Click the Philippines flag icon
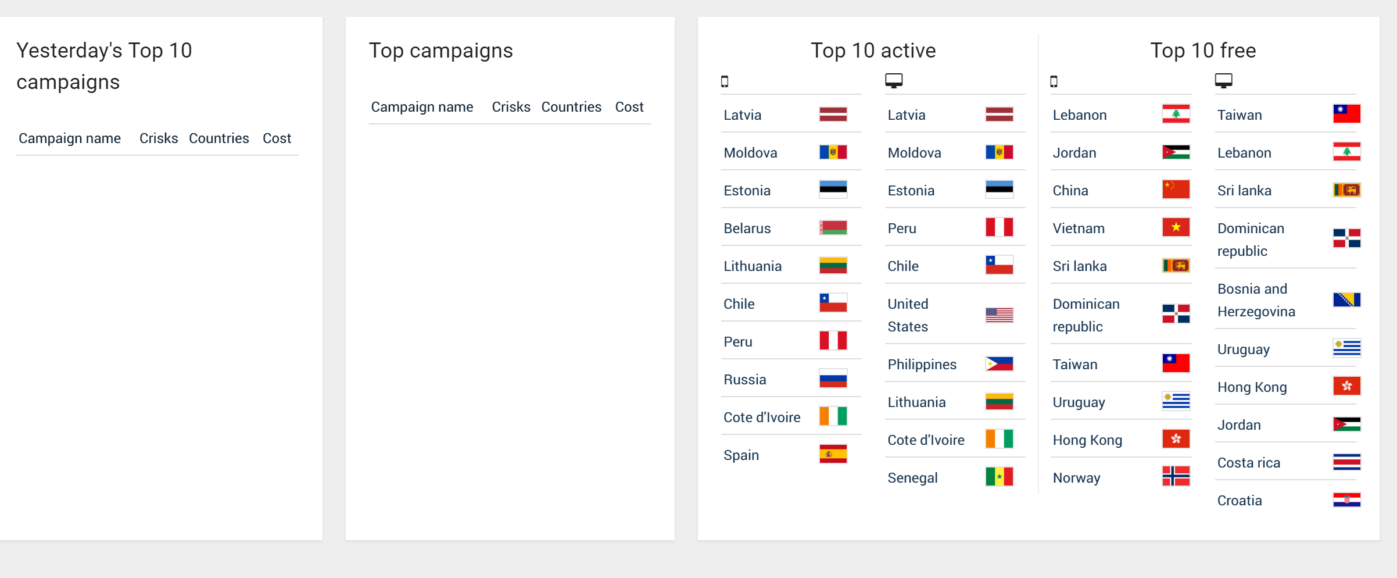1397x578 pixels. pyautogui.click(x=999, y=364)
